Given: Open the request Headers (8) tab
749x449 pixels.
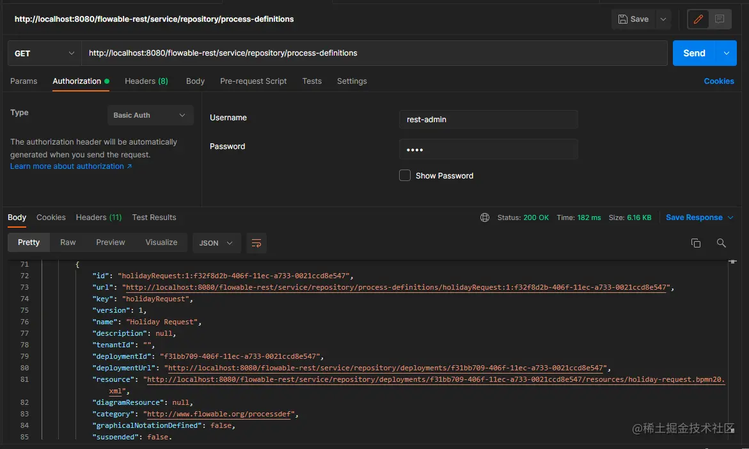Looking at the screenshot, I should tap(146, 81).
